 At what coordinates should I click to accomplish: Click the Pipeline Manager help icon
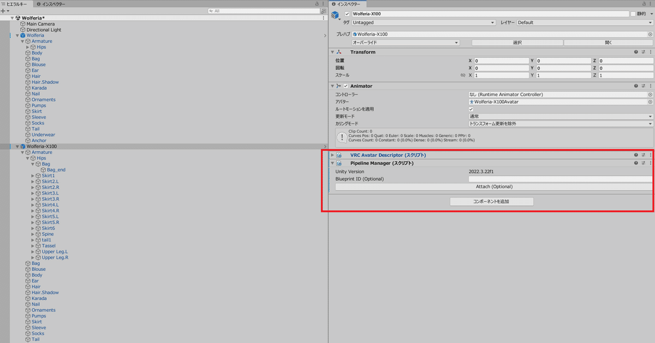click(x=636, y=163)
